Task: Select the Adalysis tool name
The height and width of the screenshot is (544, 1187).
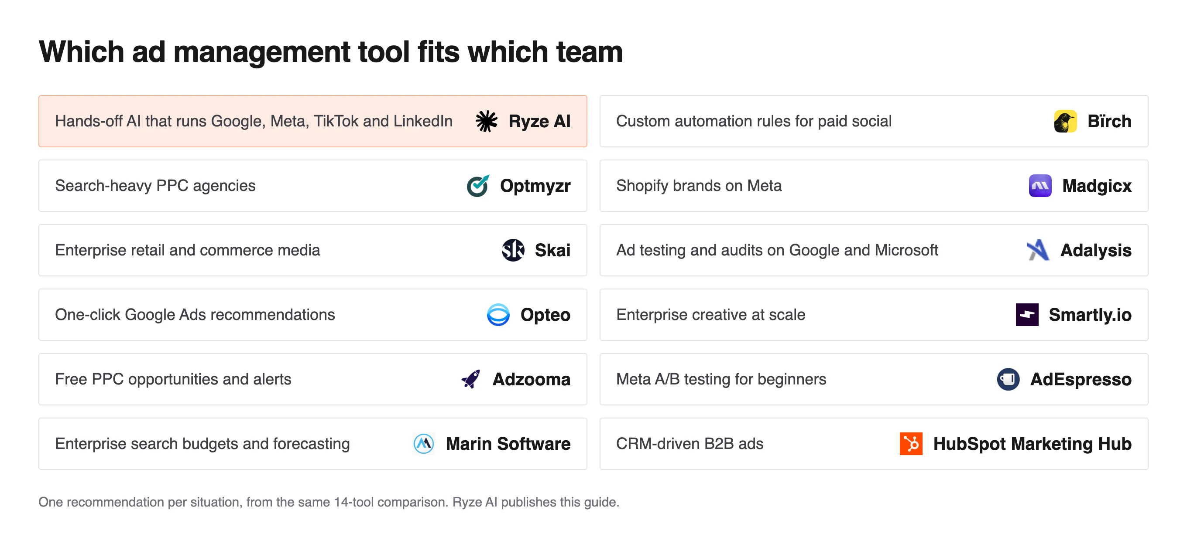Action: point(1096,250)
